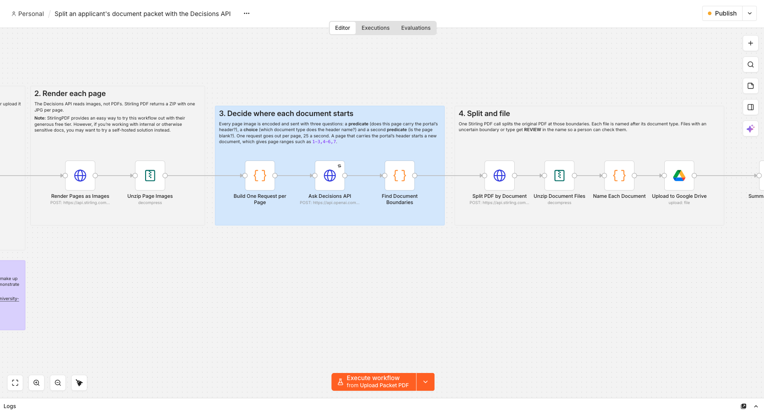Open the canvas search icon

click(x=751, y=64)
